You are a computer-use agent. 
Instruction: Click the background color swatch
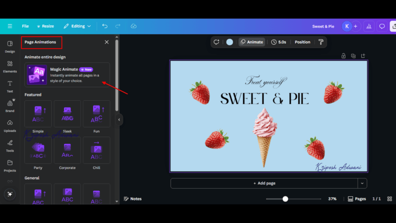(x=230, y=42)
